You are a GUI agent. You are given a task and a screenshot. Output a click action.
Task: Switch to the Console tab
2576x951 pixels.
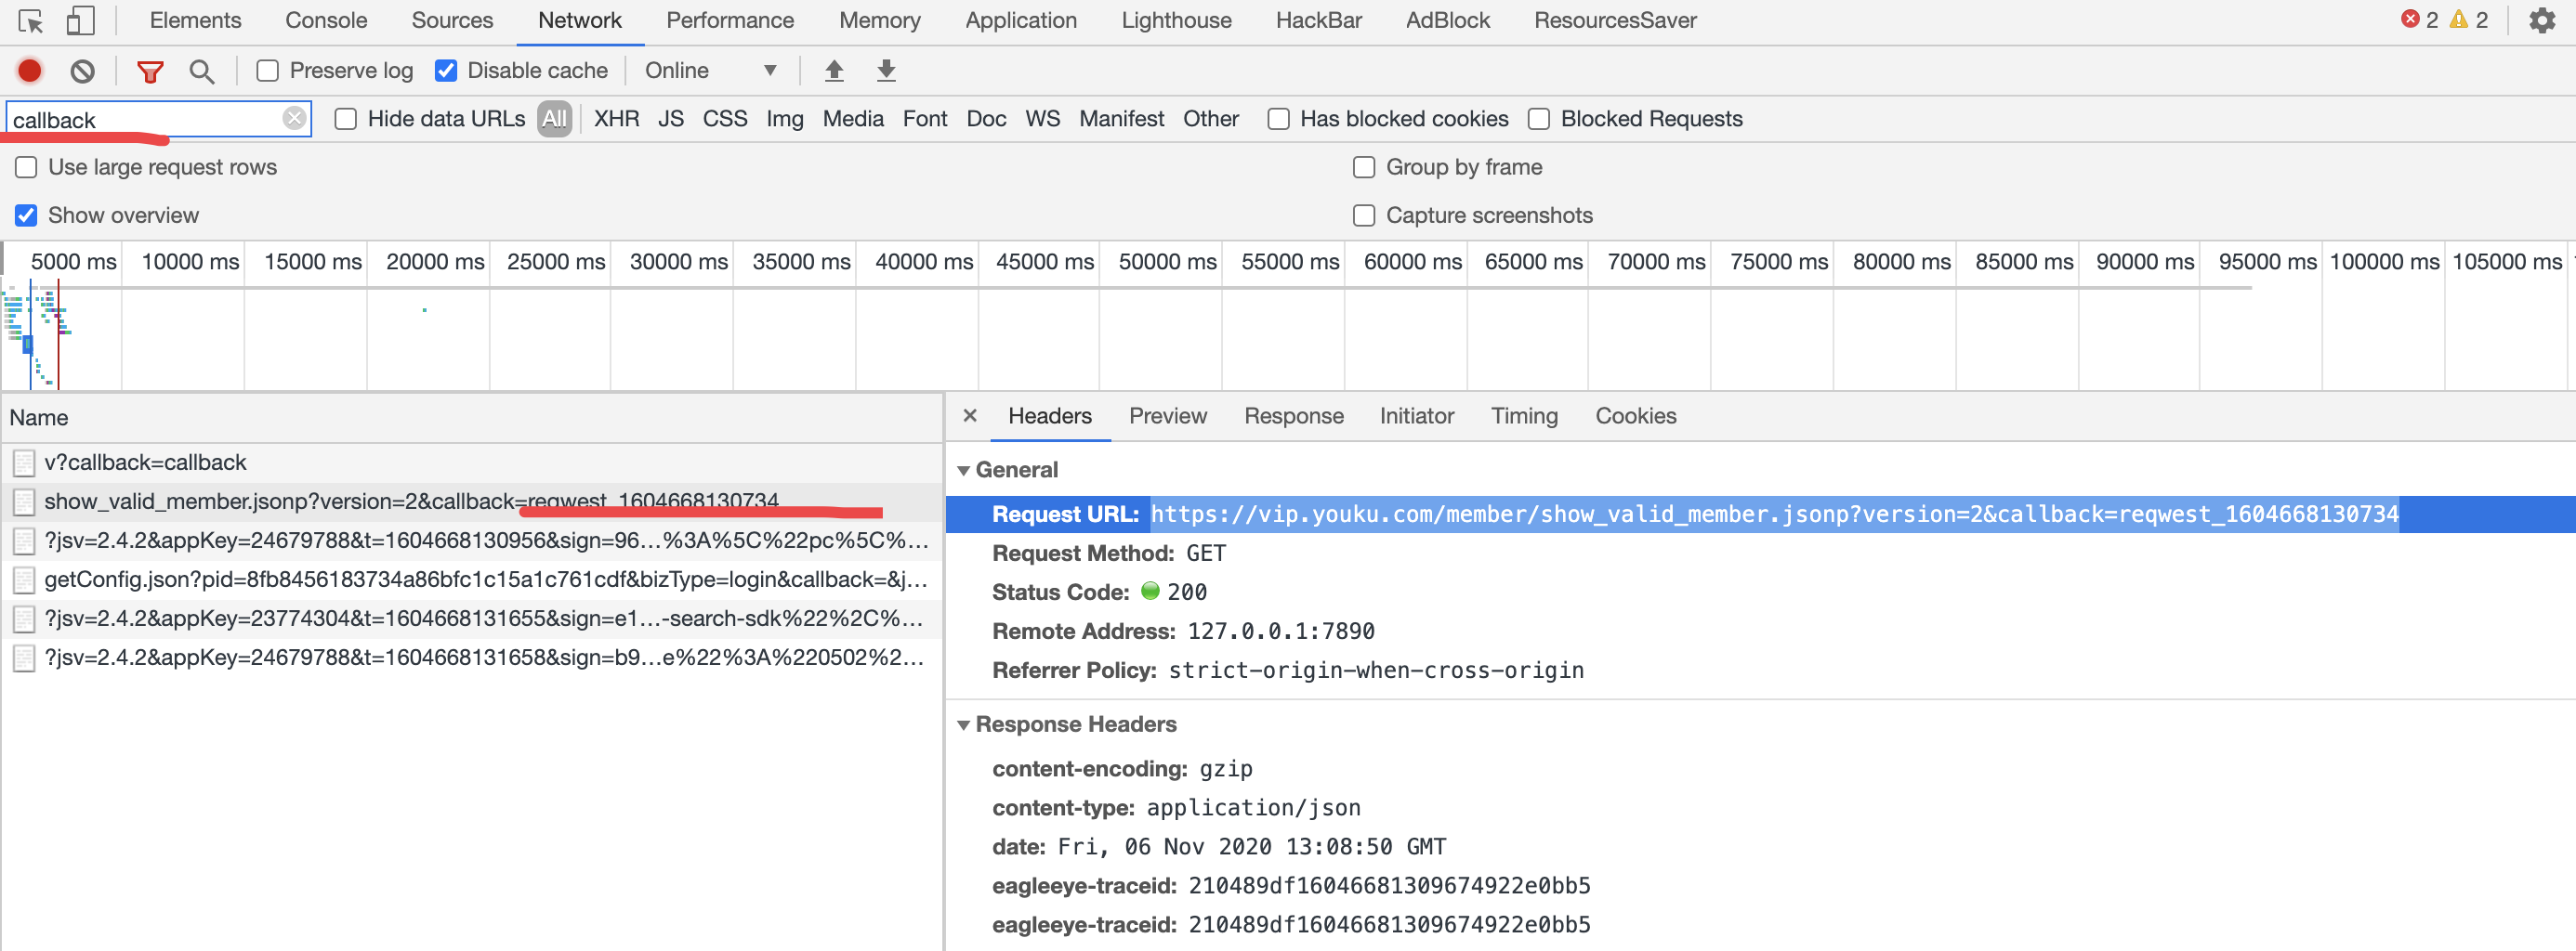pos(326,20)
